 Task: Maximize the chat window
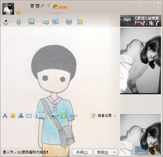pyautogui.click(x=148, y=3)
